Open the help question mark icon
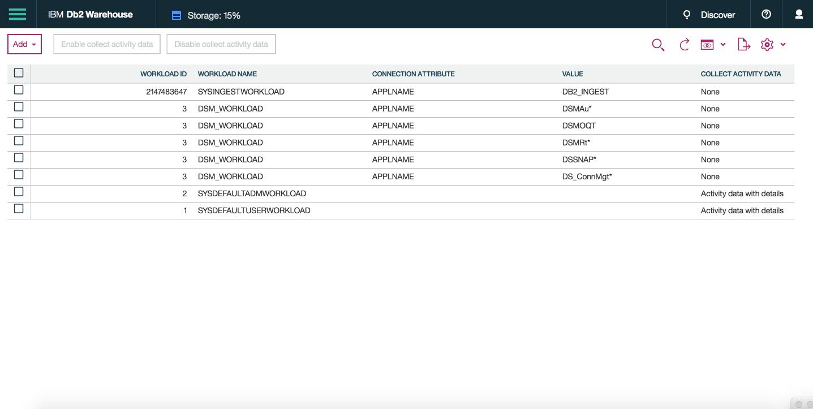 (766, 15)
